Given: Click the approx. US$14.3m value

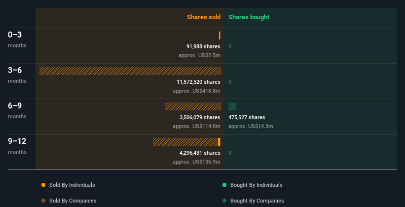Looking at the screenshot, I should pyautogui.click(x=251, y=127).
